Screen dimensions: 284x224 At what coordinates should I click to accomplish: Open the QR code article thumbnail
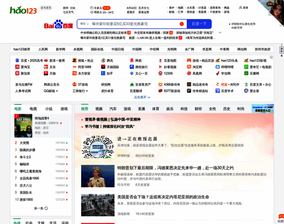click(98, 147)
